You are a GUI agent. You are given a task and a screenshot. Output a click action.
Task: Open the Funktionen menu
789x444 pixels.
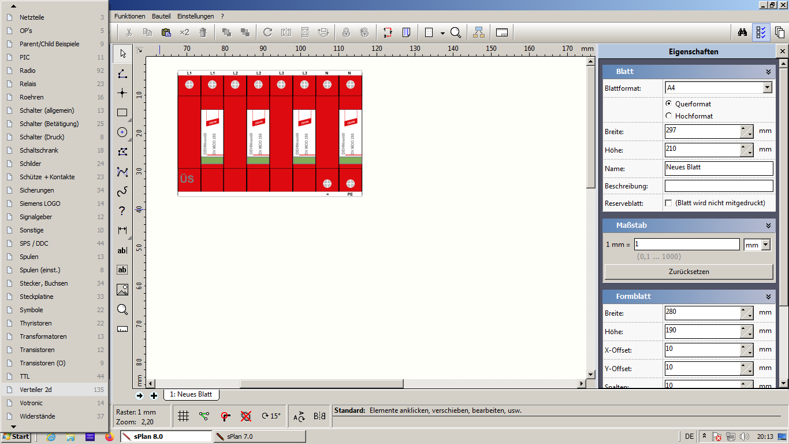point(130,16)
